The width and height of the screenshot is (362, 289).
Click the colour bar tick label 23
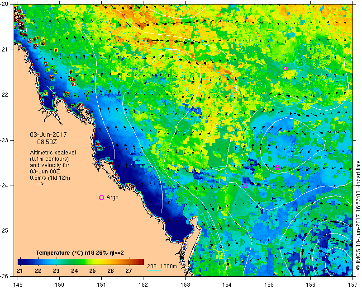pyautogui.click(x=56, y=270)
